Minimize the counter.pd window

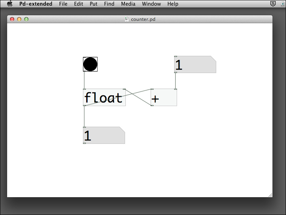click(19, 19)
